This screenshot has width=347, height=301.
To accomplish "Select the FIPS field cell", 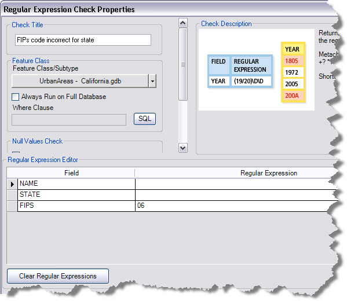I will click(x=76, y=205).
